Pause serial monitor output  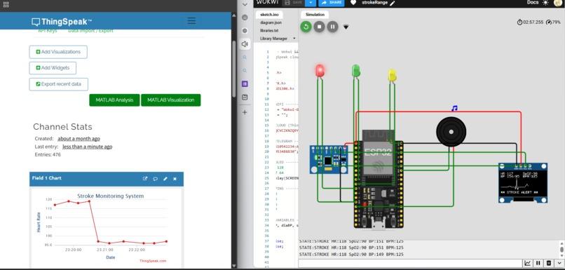pyautogui.click(x=538, y=264)
